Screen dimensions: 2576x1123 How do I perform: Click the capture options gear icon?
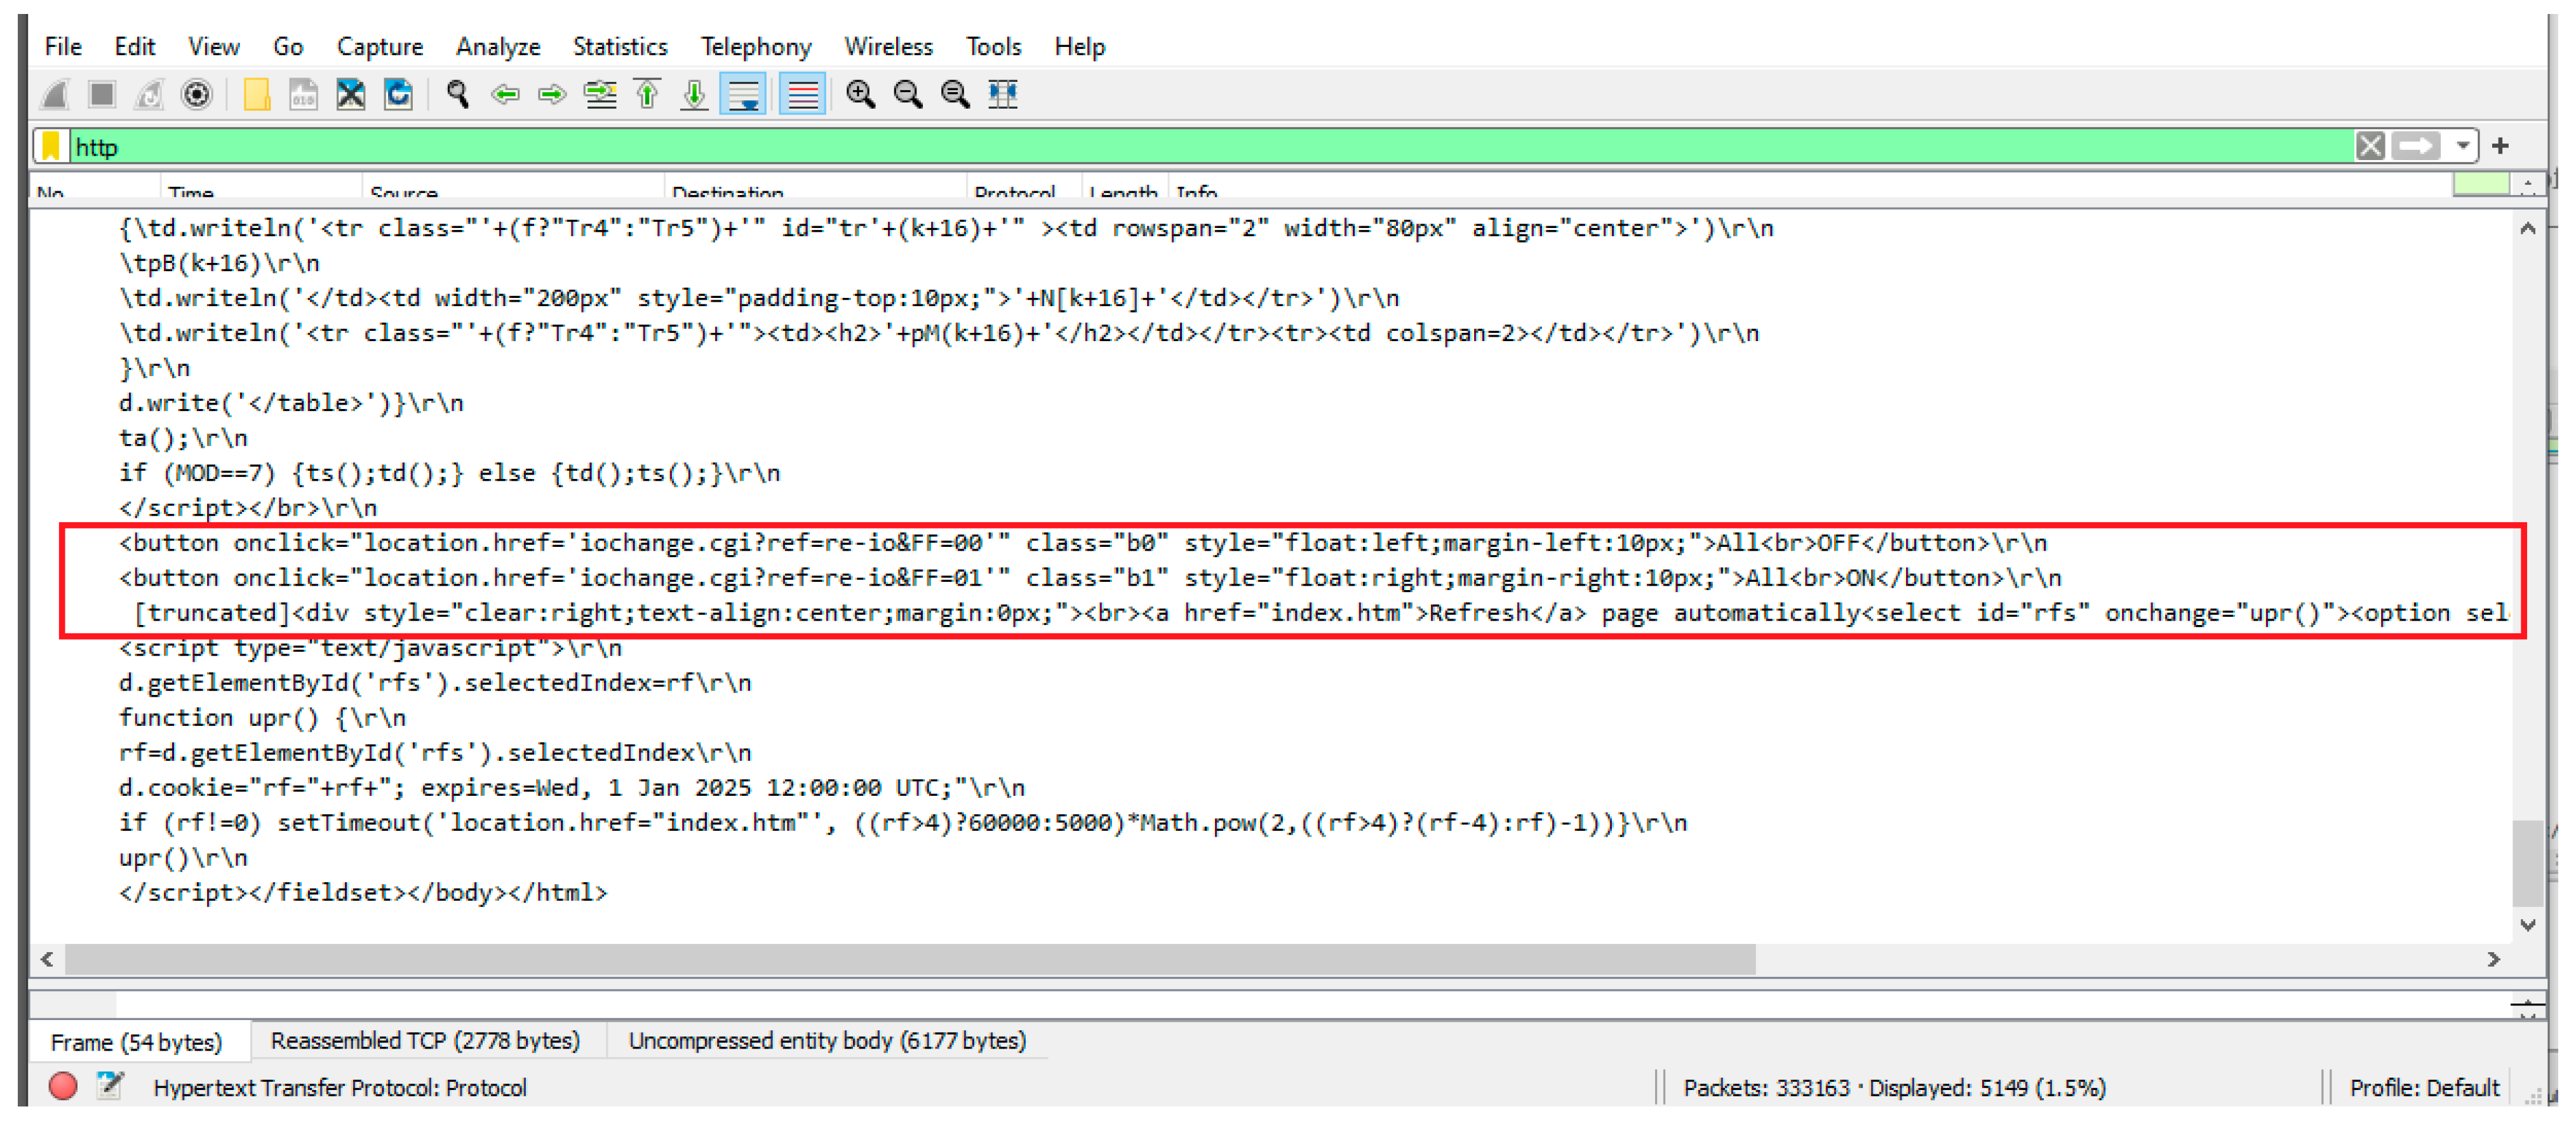point(197,95)
